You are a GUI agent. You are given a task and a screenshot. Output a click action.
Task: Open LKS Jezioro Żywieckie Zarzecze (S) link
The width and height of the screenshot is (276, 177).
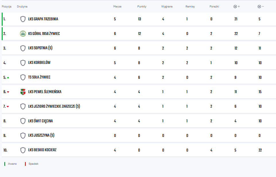[x=54, y=106]
